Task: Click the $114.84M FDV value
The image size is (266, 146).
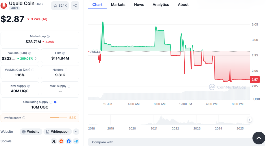Action: point(60,58)
